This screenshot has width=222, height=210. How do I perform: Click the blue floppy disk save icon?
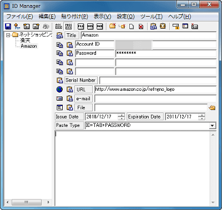(8, 26)
